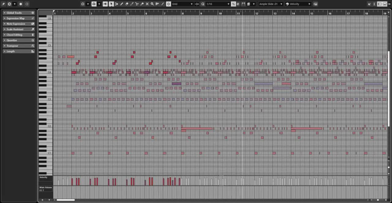Click the C4 key on the piano keyboard
Screen dimensions: 392x203
click(46, 72)
